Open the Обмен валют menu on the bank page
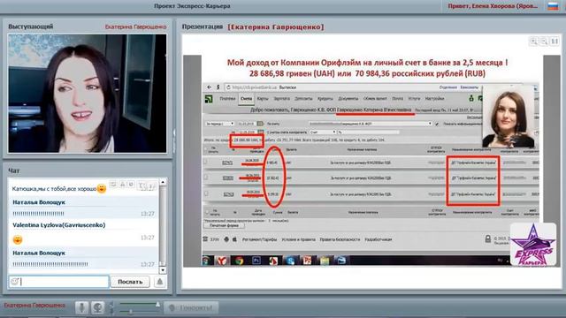The image size is (566, 318). click(x=375, y=98)
